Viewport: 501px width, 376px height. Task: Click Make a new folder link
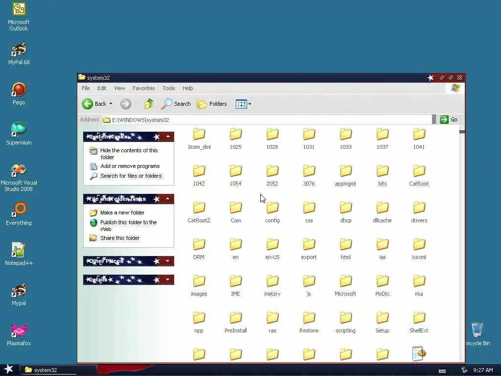(x=122, y=212)
